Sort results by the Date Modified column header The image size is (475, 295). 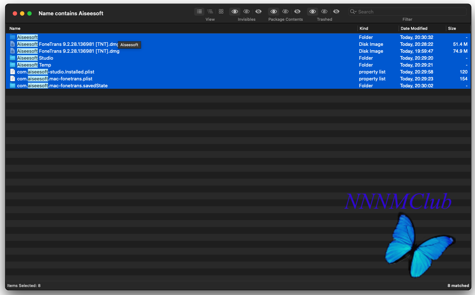click(x=422, y=28)
